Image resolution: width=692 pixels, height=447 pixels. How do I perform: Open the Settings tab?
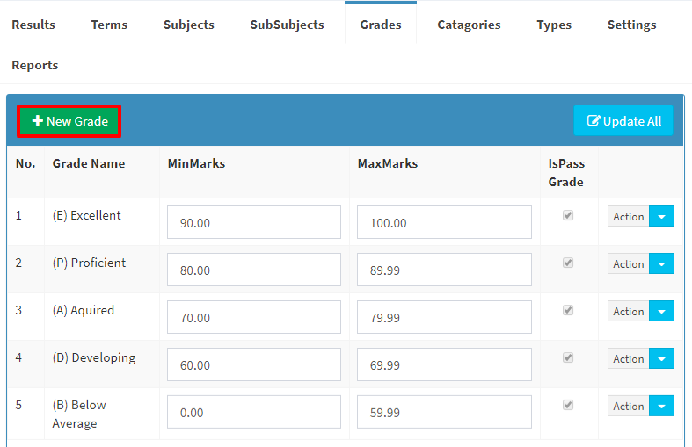[631, 25]
